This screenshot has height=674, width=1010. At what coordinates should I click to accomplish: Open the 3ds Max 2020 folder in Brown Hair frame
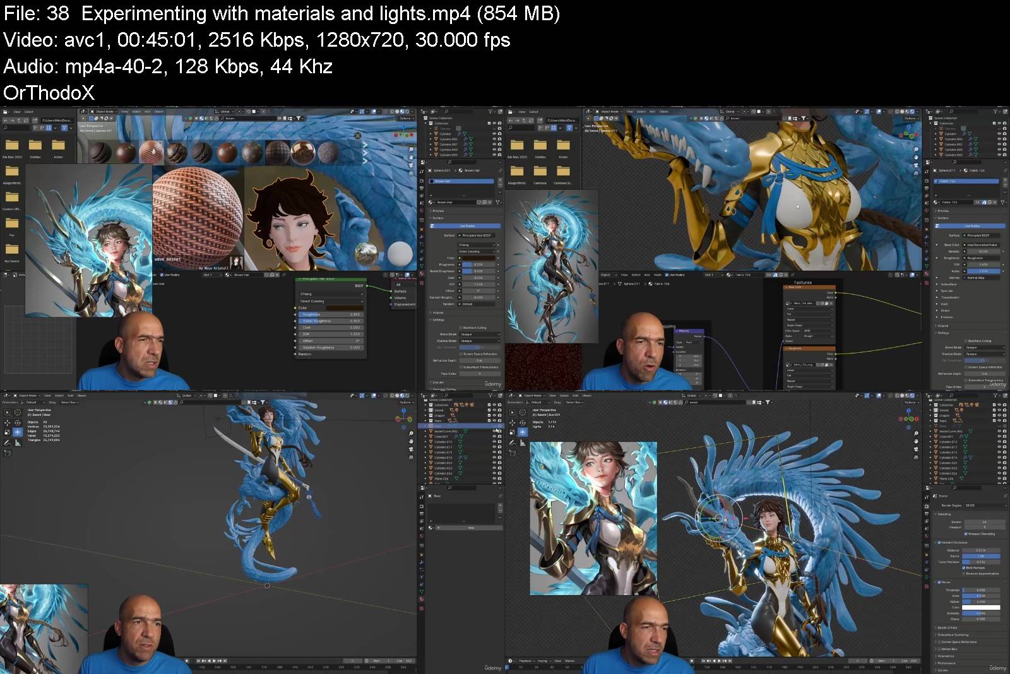pyautogui.click(x=11, y=148)
